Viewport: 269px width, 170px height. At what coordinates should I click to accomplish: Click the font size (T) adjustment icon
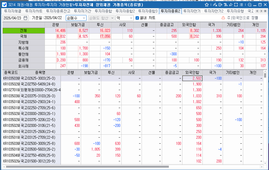click(225, 5)
